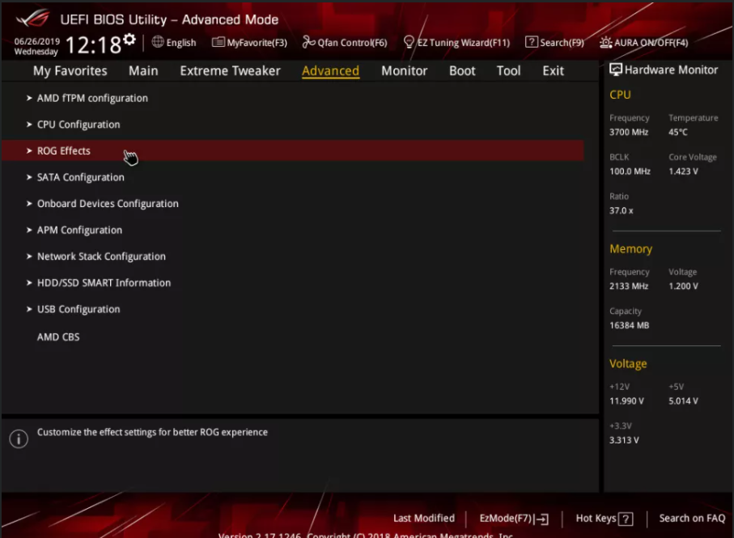Open CPU Configuration submenu

point(78,125)
